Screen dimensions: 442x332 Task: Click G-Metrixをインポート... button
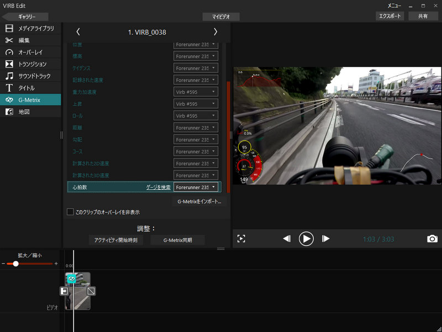pyautogui.click(x=199, y=202)
